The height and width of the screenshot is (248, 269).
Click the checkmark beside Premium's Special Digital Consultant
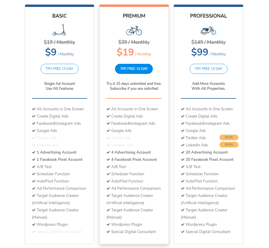coord(108,232)
